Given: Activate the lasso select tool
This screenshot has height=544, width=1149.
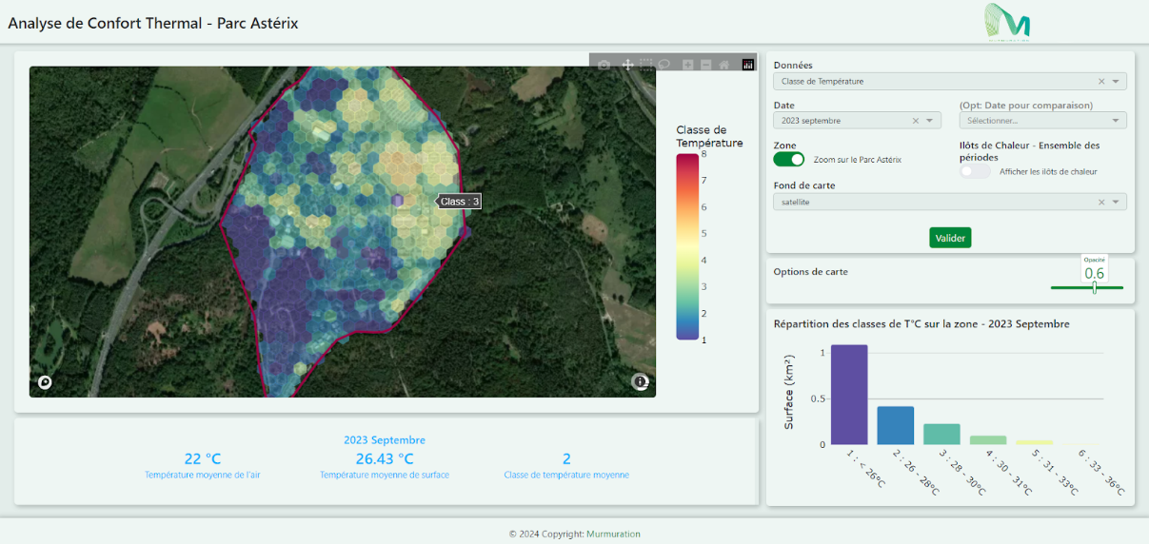Looking at the screenshot, I should click(664, 65).
